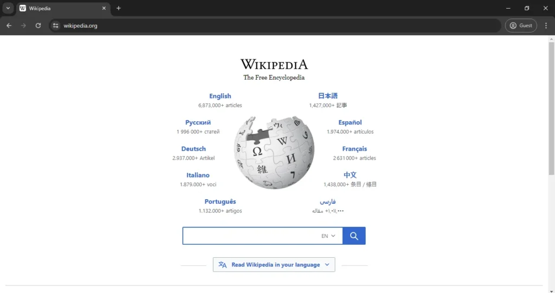Image resolution: width=555 pixels, height=293 pixels.
Task: Select the Wikipedia browser tab
Action: pyautogui.click(x=63, y=8)
